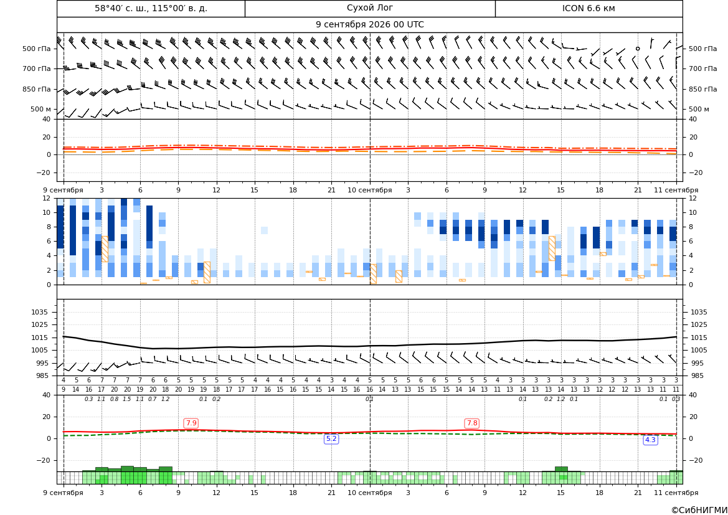This screenshot has width=728, height=515.
Task: Click the hatched orange bar at the 10 сентября midnight line
Action: [373, 274]
